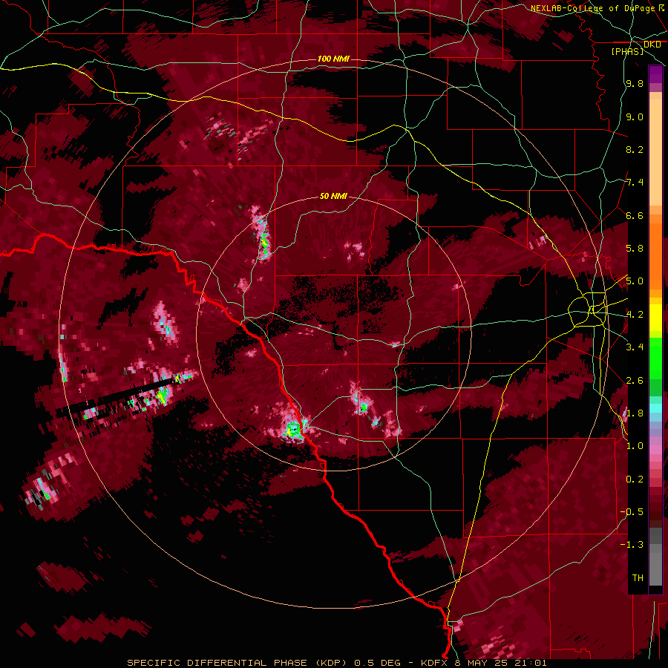Select the 8.2 value on the color scale
This screenshot has width=668, height=668.
click(635, 149)
